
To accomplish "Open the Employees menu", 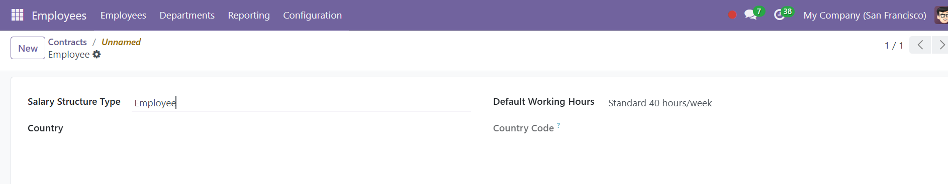I will coord(123,15).
